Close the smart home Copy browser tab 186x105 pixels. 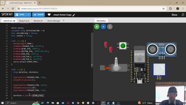(x=35, y=3)
